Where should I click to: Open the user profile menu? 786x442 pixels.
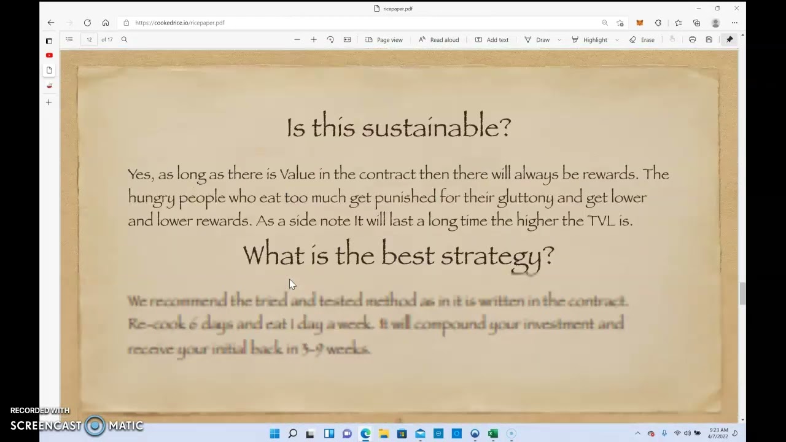715,23
